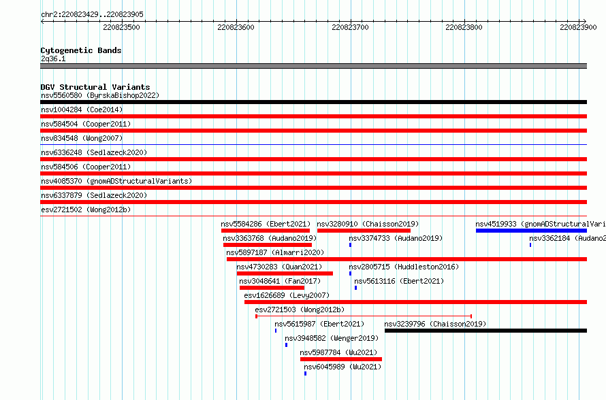Click ruler position 220823900
Screen dimensions: 606x400
[578, 27]
